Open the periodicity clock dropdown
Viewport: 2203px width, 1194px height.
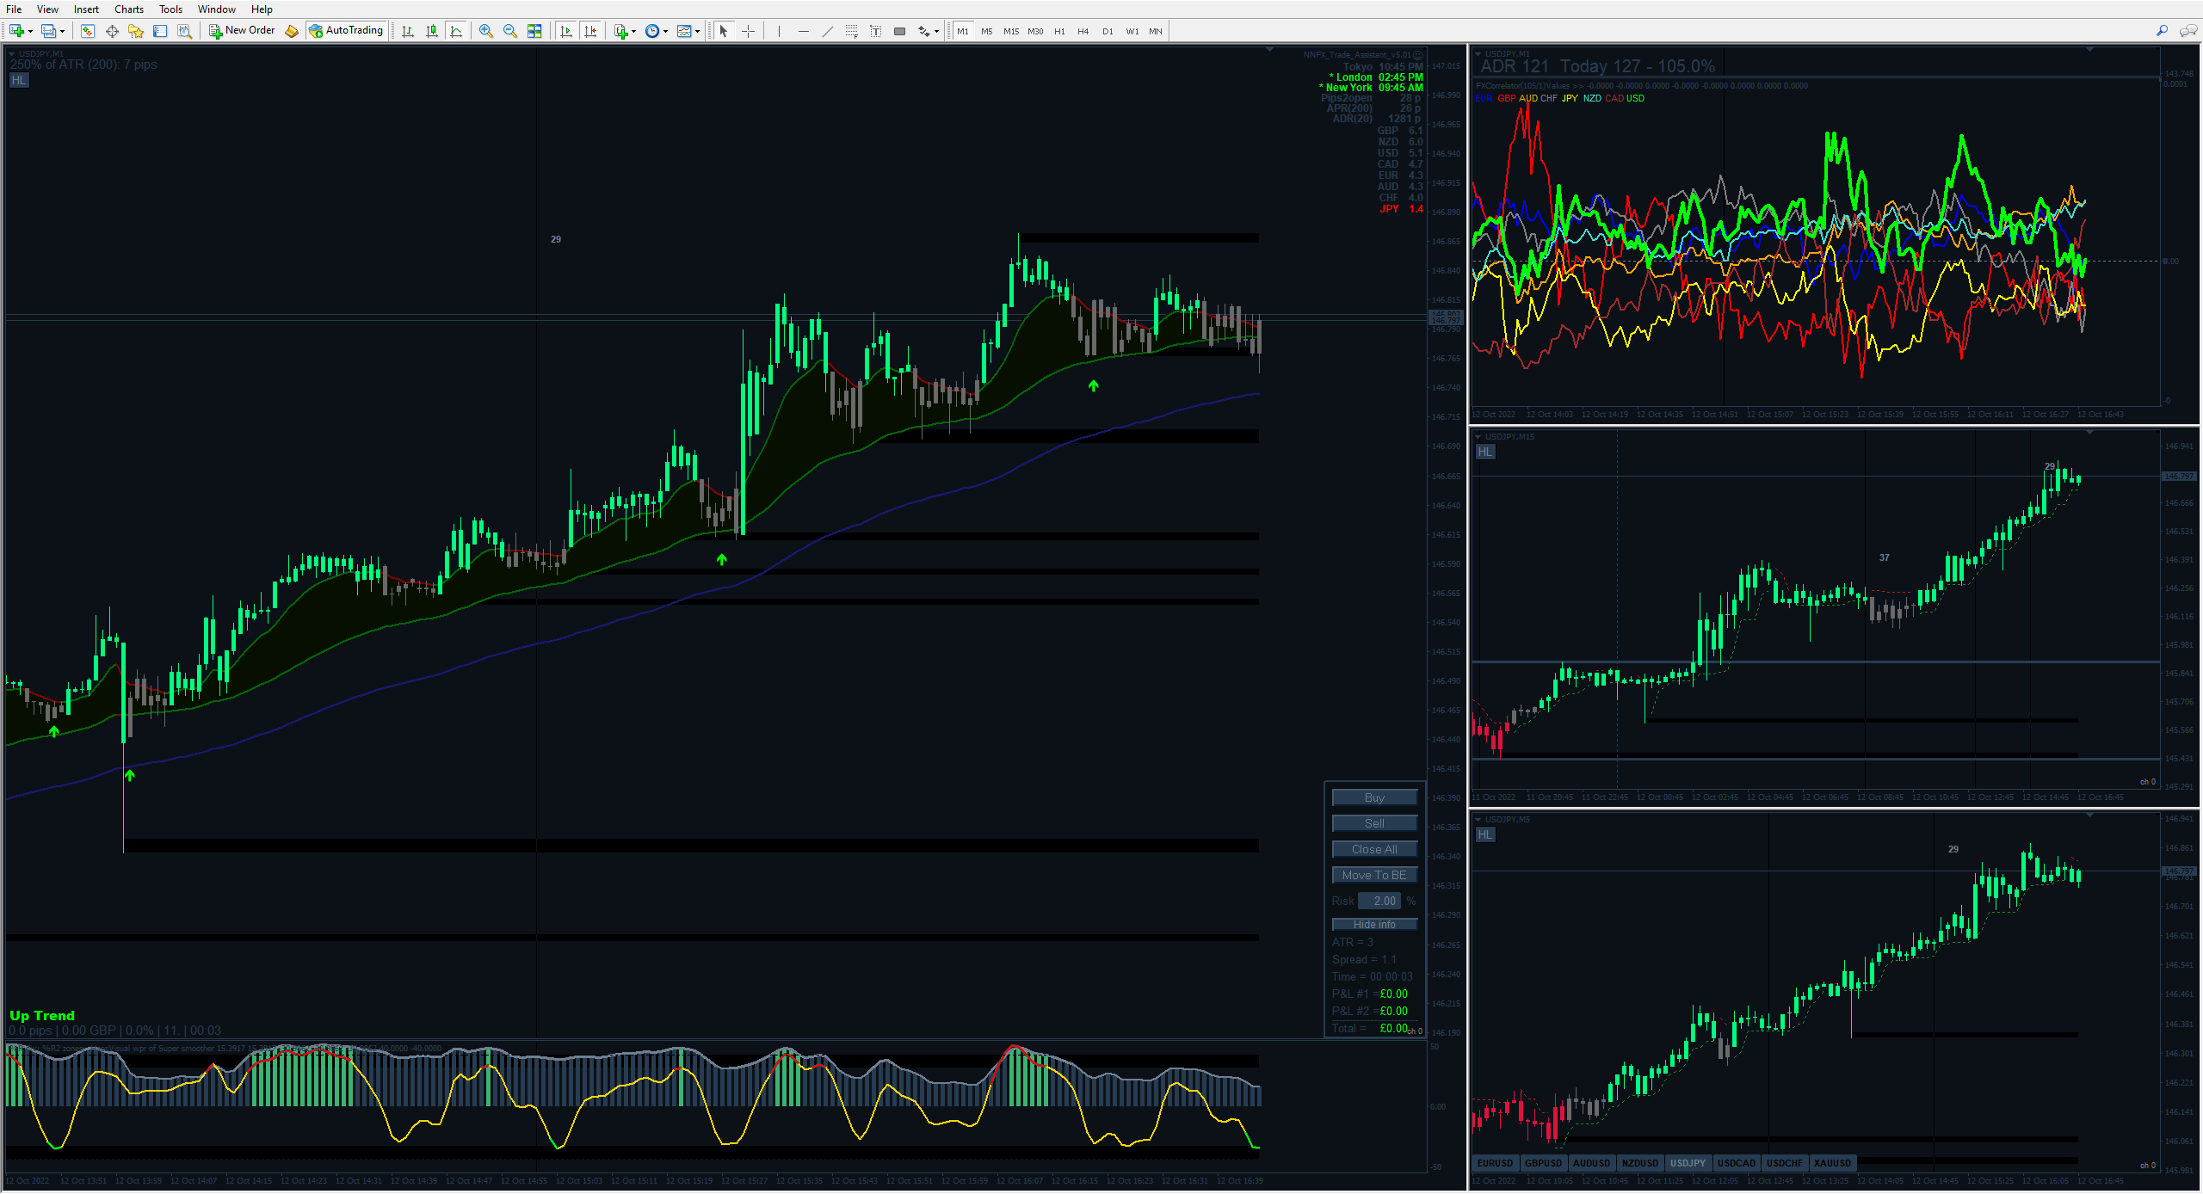click(x=665, y=32)
